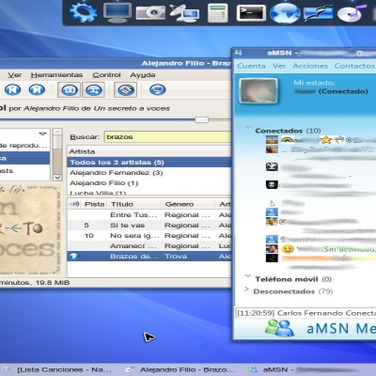This screenshot has height=376, width=376.
Task: Toggle shuffle mode in Rhythmbox toolbar
Action: 93,90
